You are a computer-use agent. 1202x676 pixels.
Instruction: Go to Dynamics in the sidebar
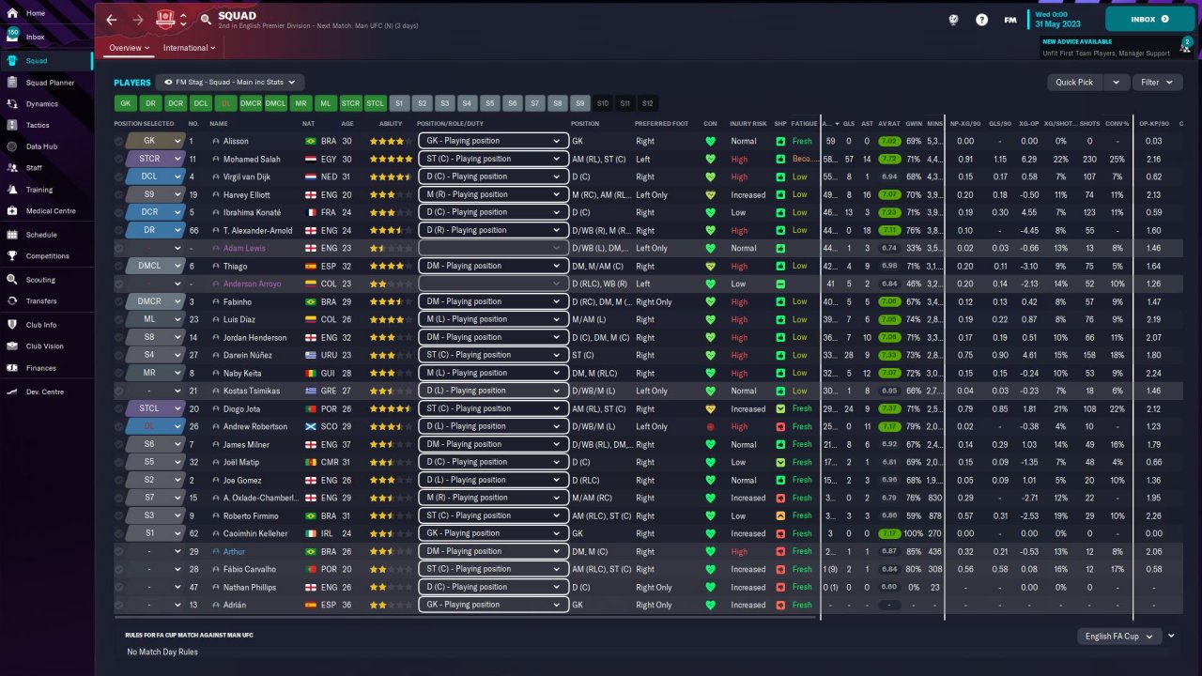click(x=42, y=103)
